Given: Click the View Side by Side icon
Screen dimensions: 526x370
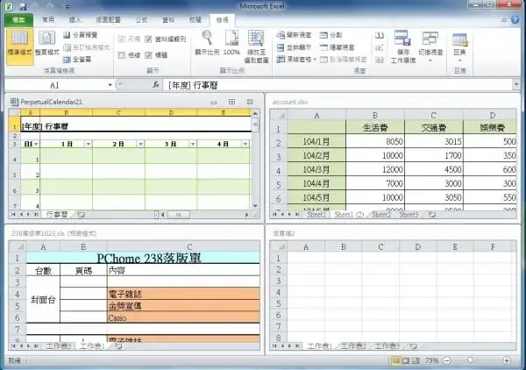Looking at the screenshot, I should click(x=380, y=35).
